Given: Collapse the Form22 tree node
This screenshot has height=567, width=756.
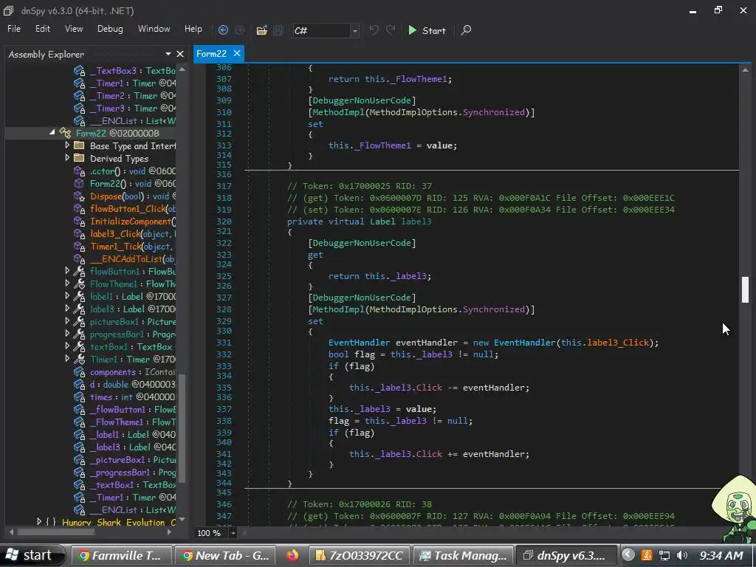Looking at the screenshot, I should (x=52, y=133).
